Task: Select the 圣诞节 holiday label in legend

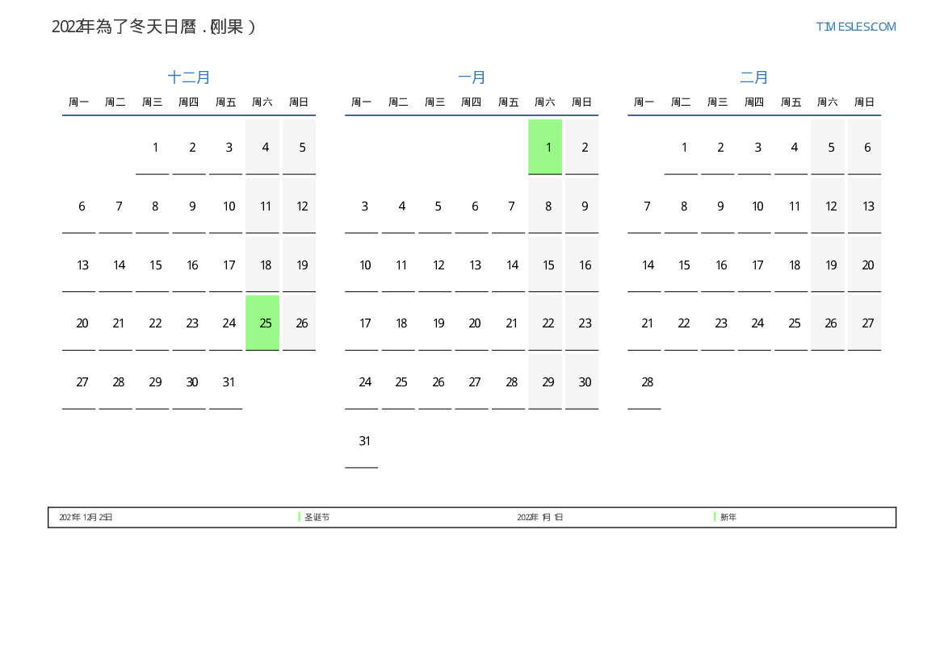Action: point(317,517)
